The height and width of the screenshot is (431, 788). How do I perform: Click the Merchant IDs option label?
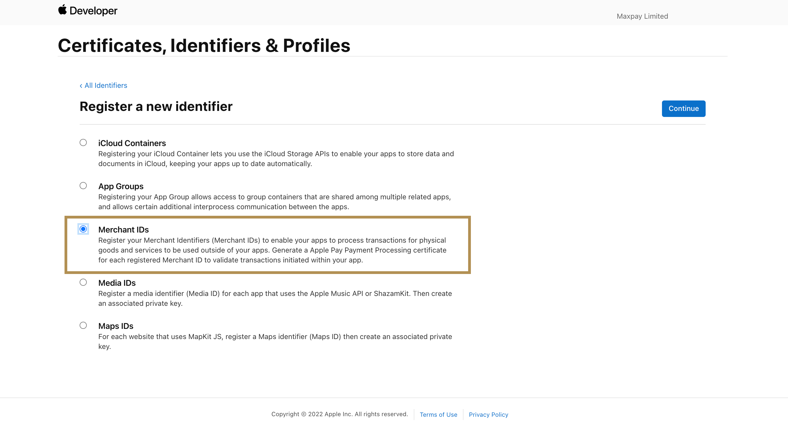(123, 230)
